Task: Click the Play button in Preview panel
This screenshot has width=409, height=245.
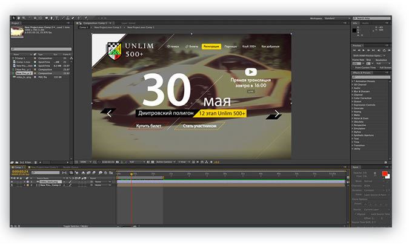Action: click(364, 51)
